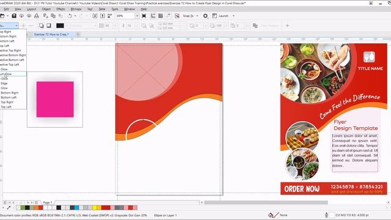Switch to Exercise 72 document tab
391x220 pixels.
tap(51, 34)
